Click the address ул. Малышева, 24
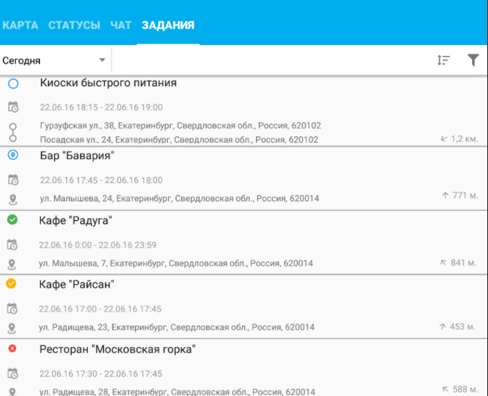 point(179,198)
